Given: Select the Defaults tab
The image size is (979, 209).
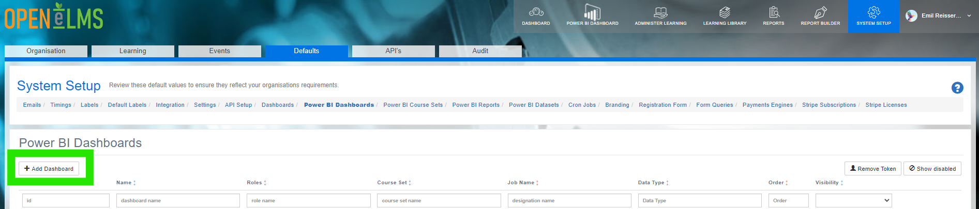Looking at the screenshot, I should coord(307,51).
